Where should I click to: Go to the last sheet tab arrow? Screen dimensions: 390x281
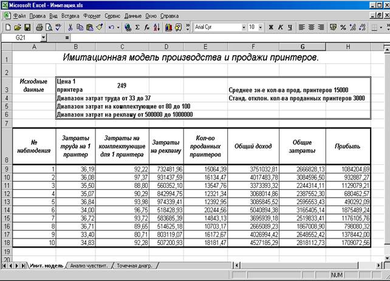tap(23, 266)
